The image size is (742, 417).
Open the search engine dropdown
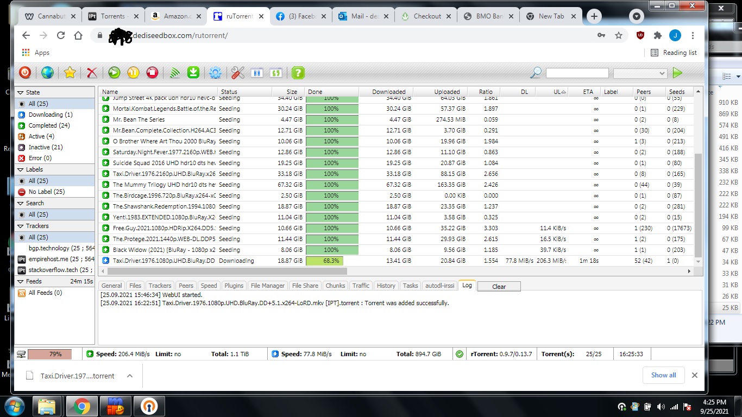point(640,73)
